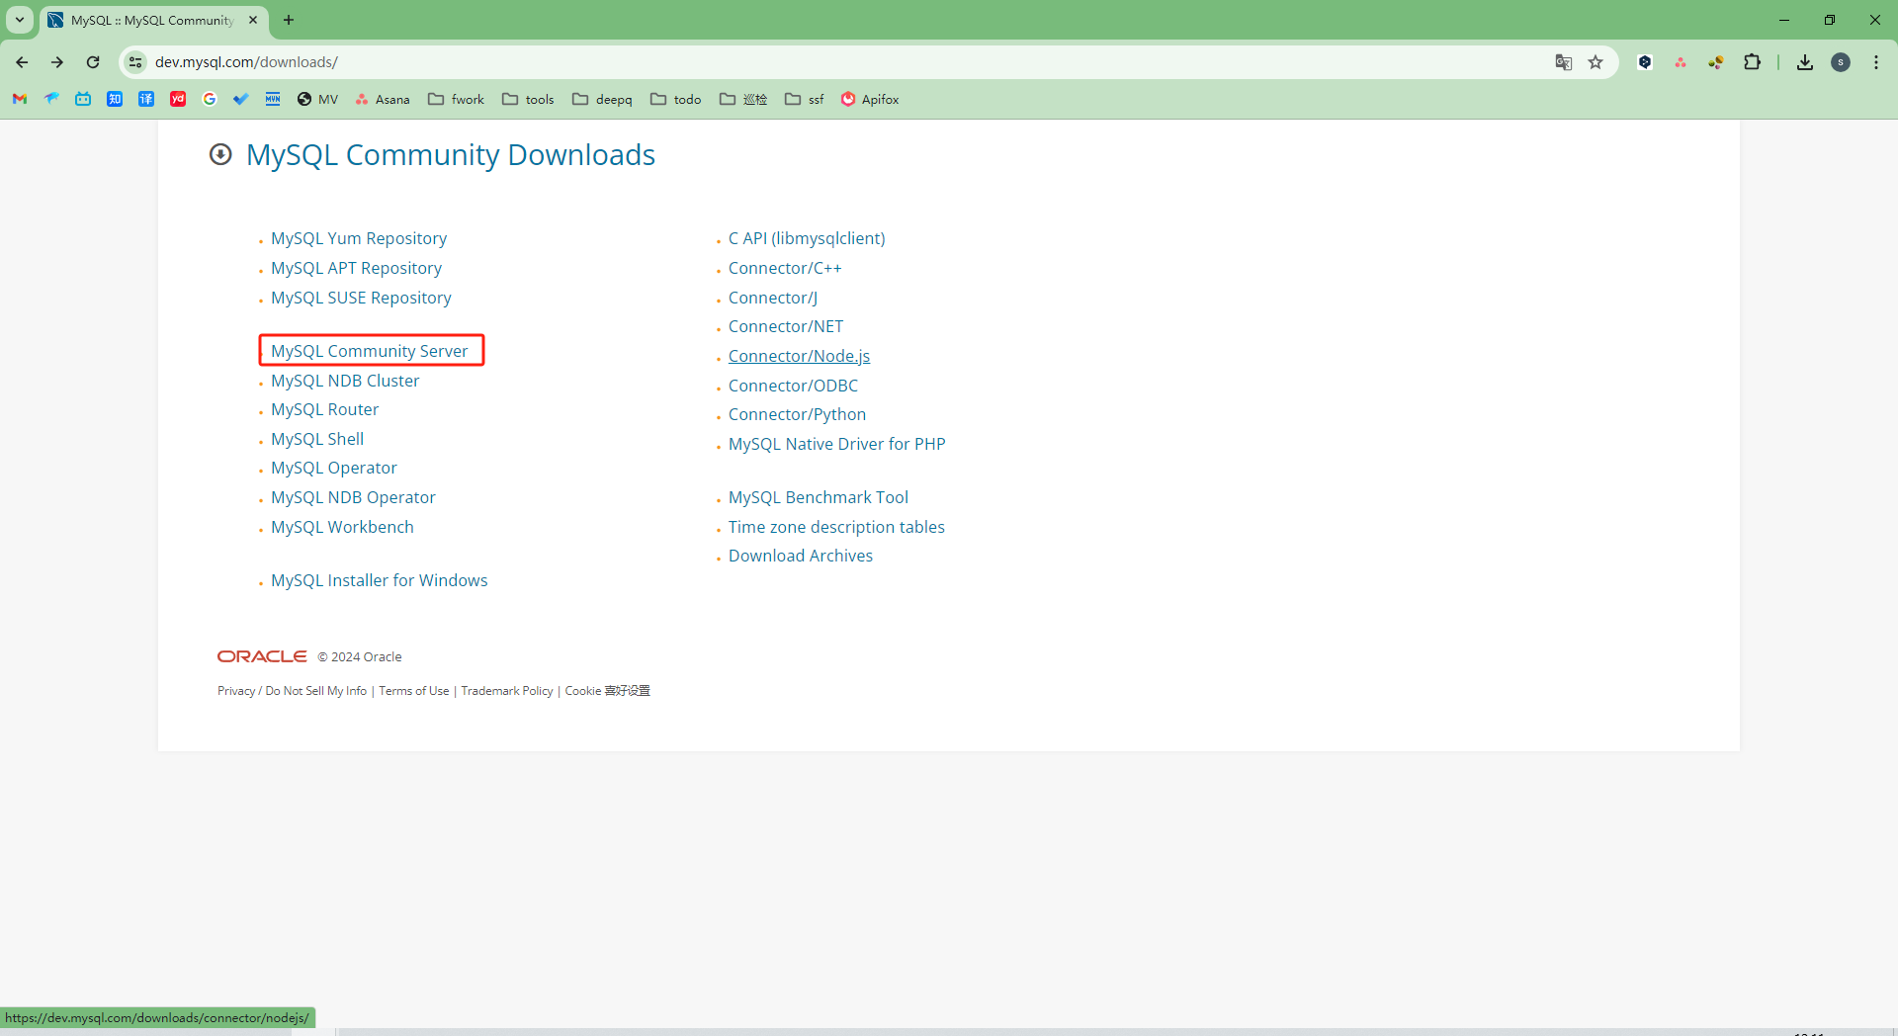Open C API (libmysqlclient) link
The height and width of the screenshot is (1036, 1898).
(807, 238)
